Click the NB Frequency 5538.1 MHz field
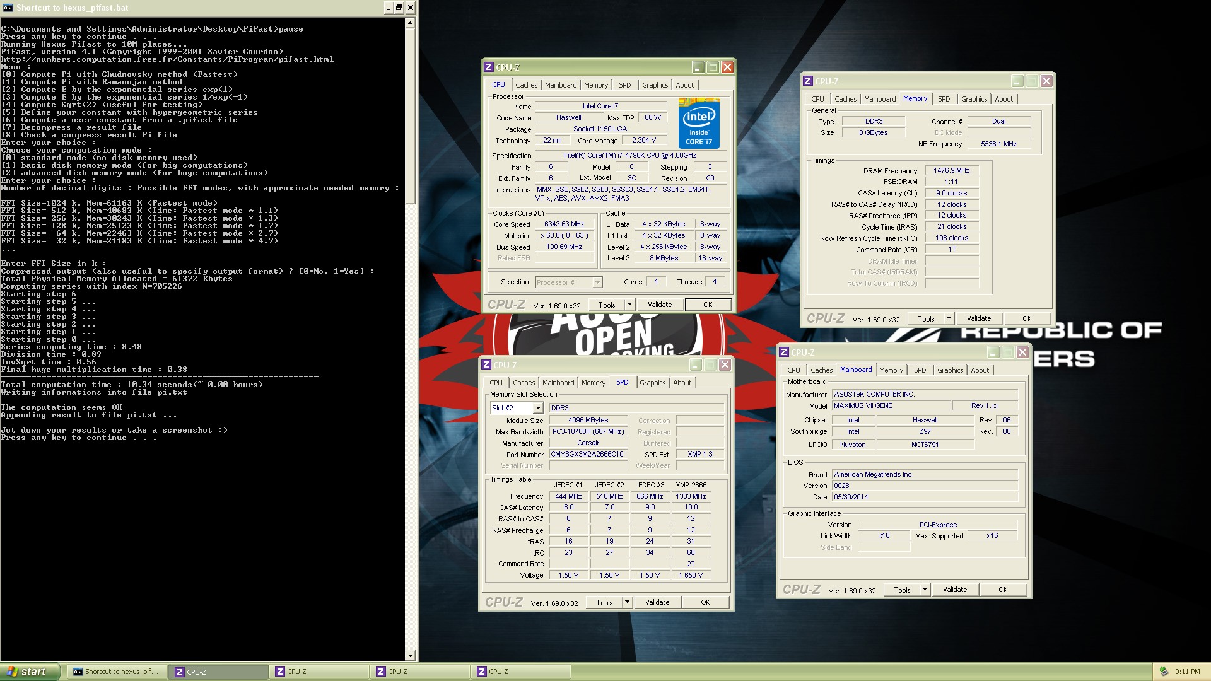This screenshot has width=1211, height=681. pyautogui.click(x=999, y=144)
